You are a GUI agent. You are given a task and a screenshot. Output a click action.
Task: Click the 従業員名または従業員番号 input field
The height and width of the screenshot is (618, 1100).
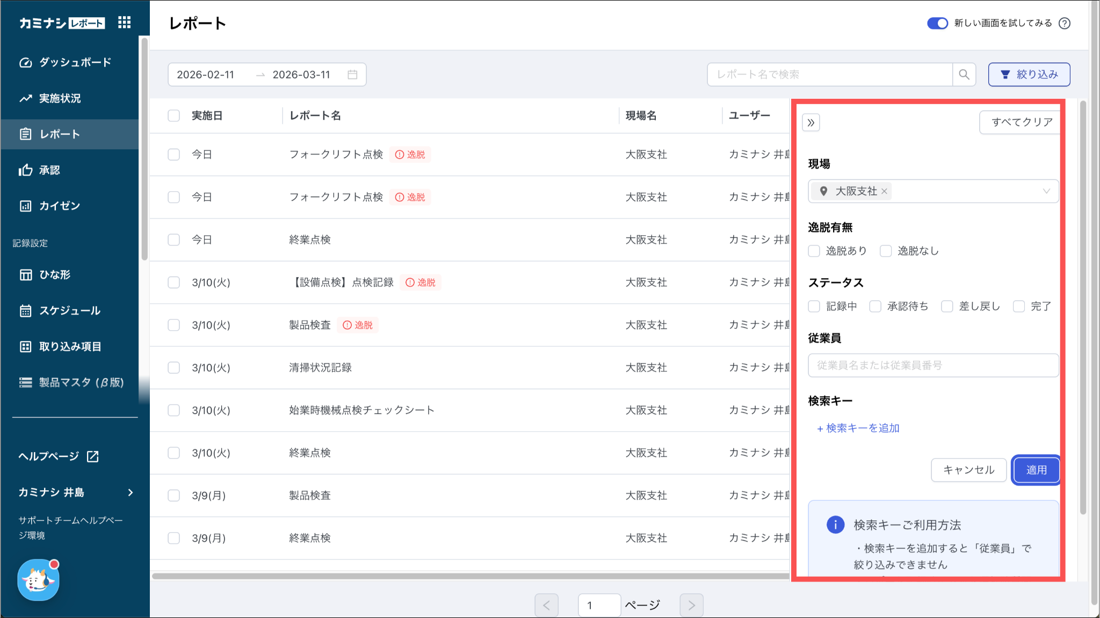[933, 365]
